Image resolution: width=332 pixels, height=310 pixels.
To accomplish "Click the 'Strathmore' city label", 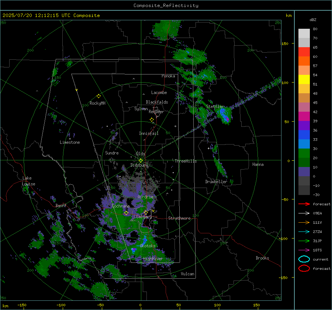I will [x=179, y=218].
